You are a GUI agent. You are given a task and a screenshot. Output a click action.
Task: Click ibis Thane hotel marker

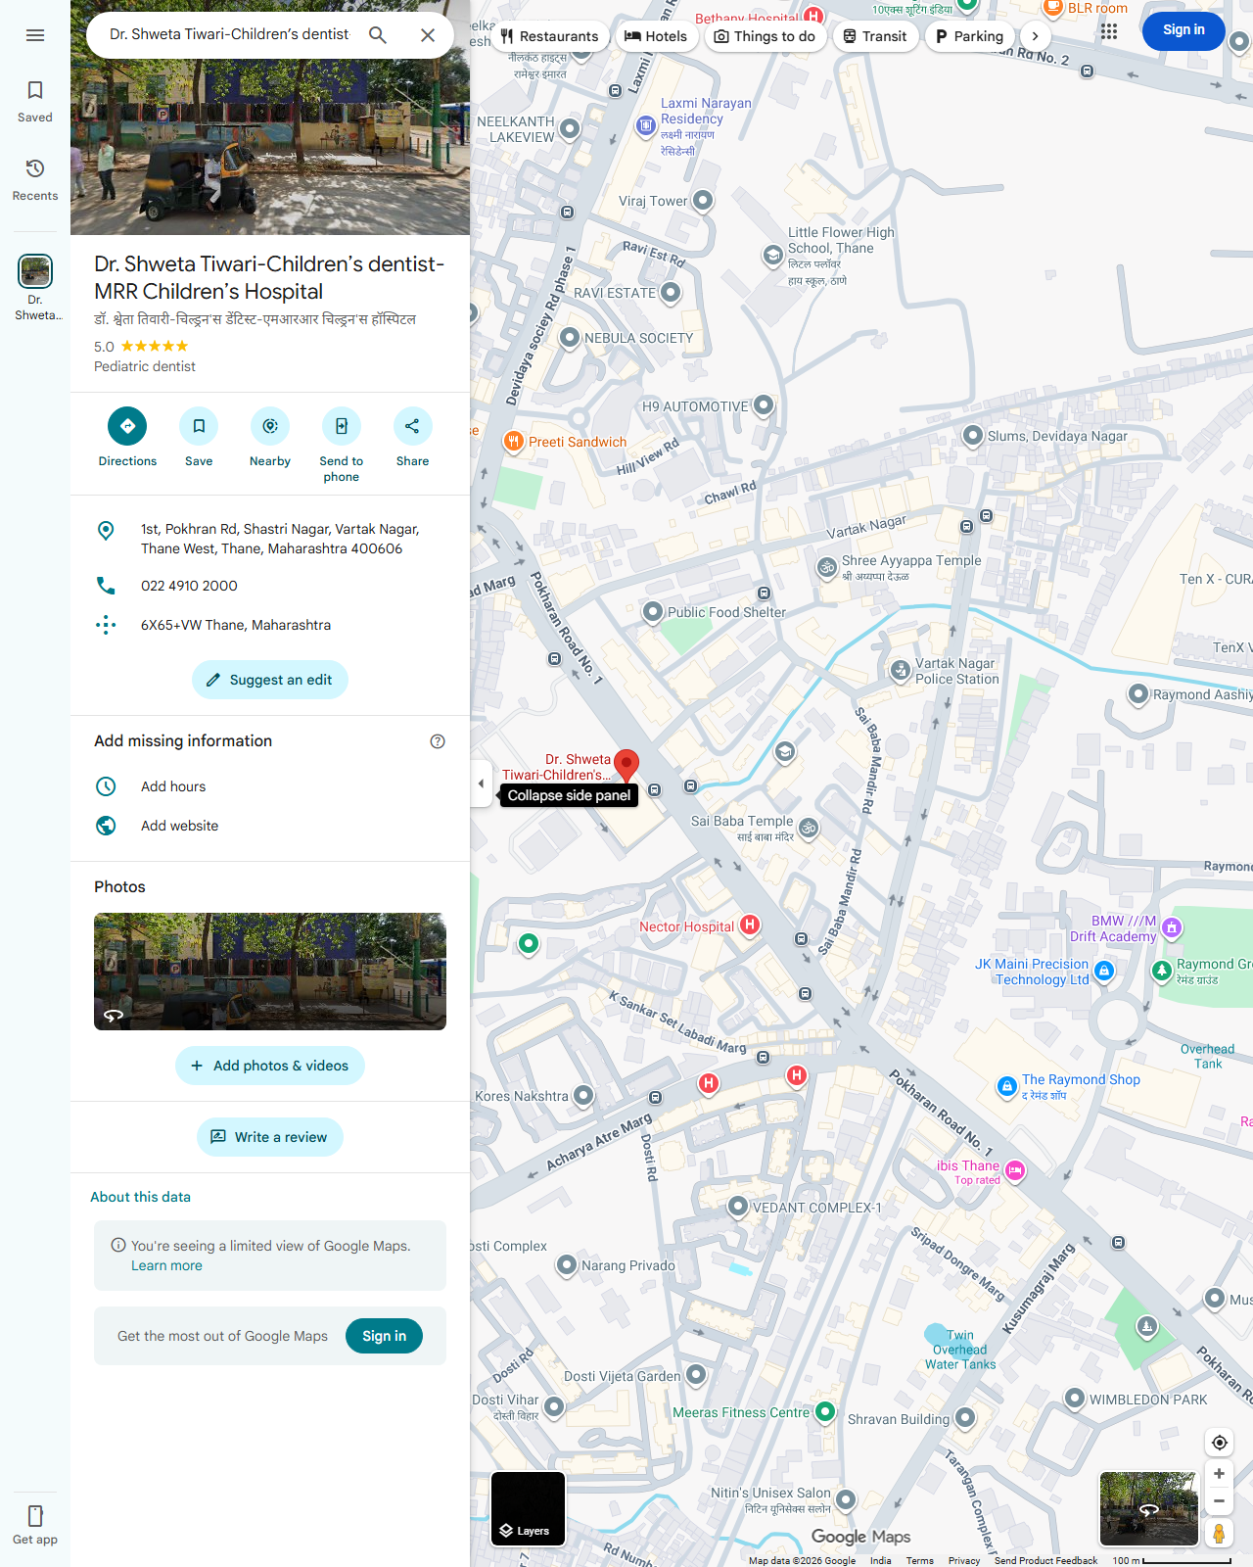pyautogui.click(x=1015, y=1170)
